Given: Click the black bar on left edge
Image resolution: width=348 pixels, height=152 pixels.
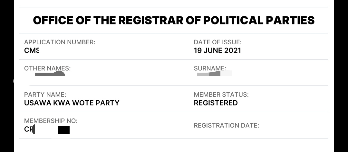Looking at the screenshot, I should coord(7,76).
